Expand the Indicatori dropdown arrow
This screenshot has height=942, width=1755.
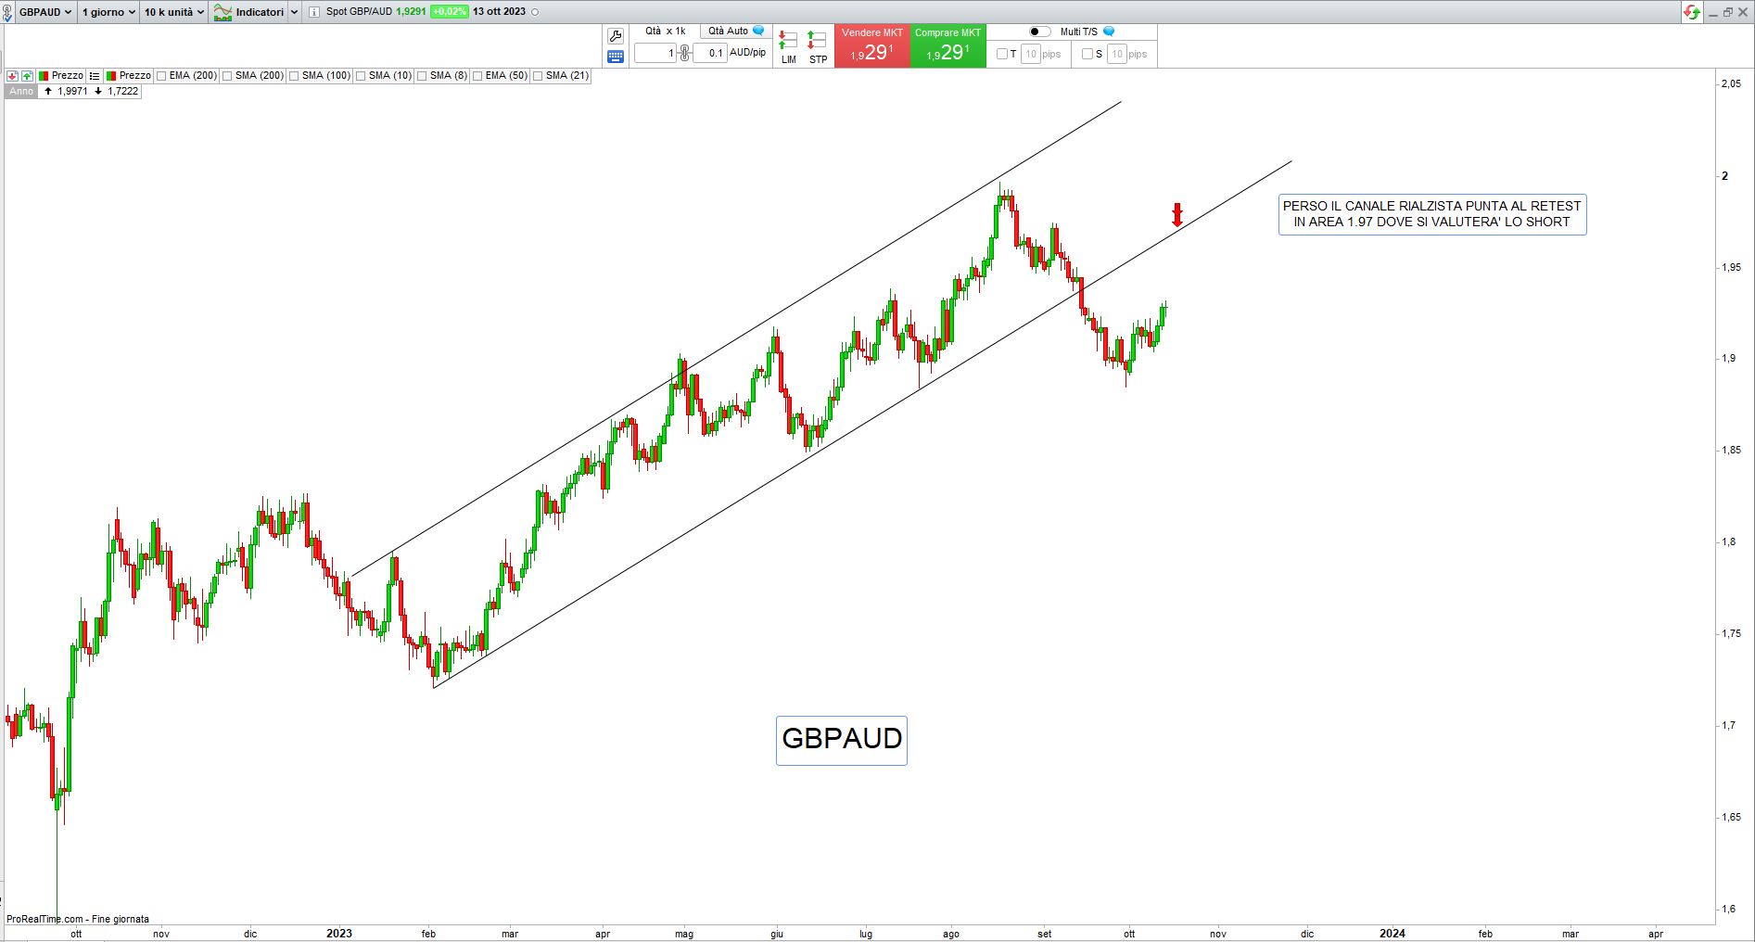[x=295, y=12]
